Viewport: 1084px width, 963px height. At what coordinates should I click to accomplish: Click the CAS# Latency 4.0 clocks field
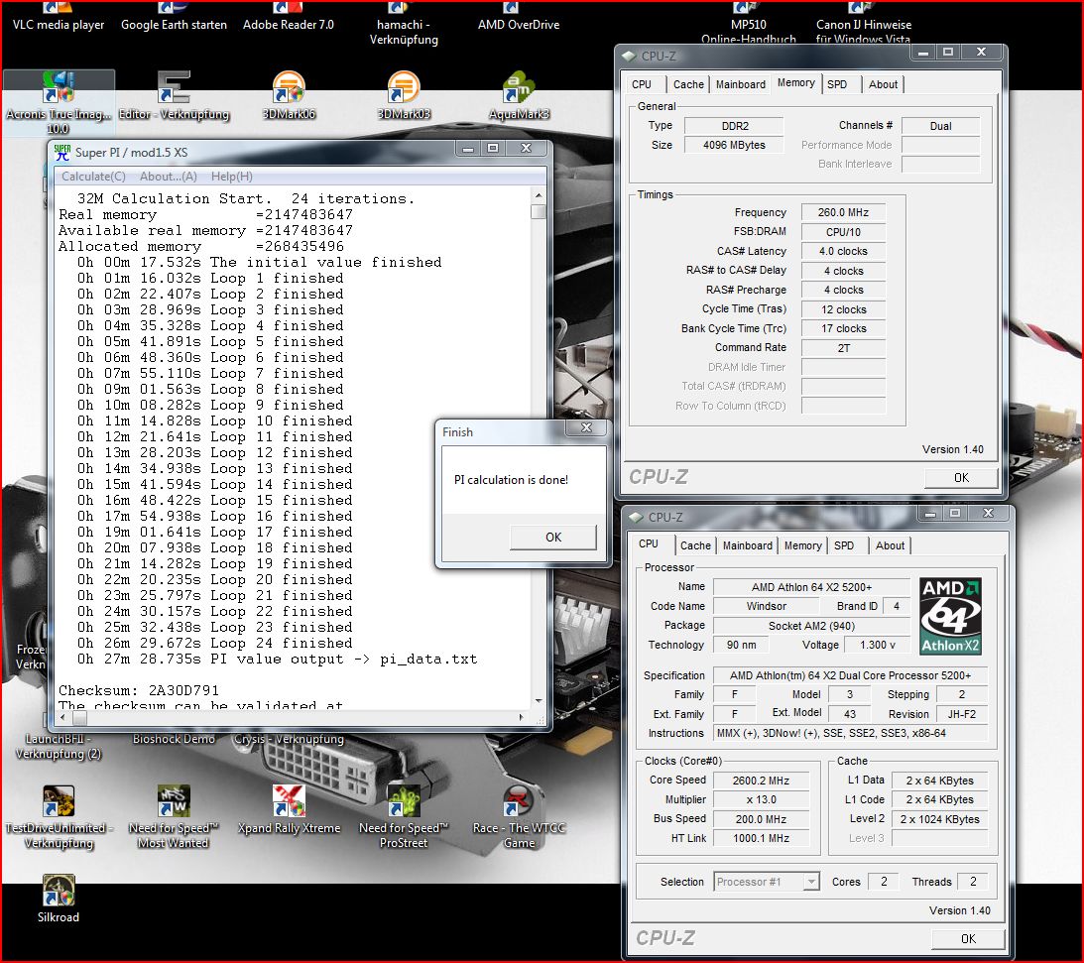(x=843, y=252)
